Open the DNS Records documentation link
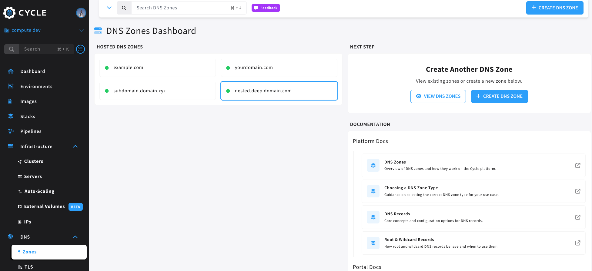 (x=473, y=217)
